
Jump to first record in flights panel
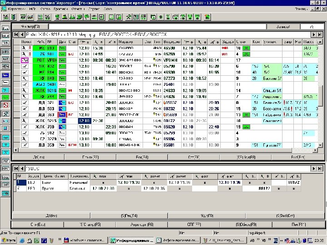coord(16,34)
